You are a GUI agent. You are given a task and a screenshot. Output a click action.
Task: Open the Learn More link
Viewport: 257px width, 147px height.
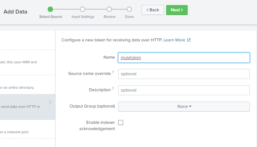[174, 40]
